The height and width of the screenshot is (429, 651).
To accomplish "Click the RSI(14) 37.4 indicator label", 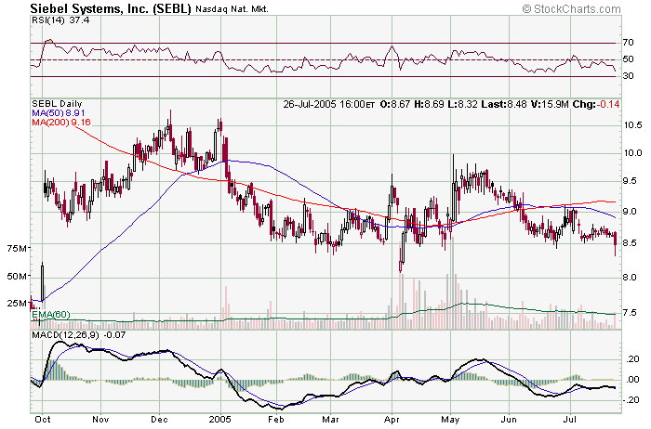I will coord(60,19).
